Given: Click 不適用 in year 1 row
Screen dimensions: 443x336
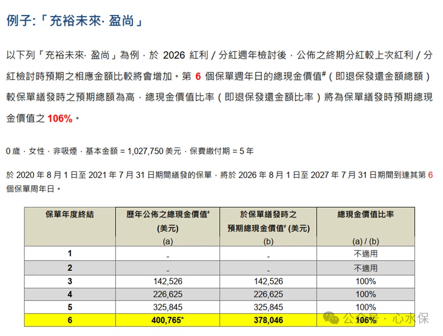Looking at the screenshot, I should [x=366, y=254].
